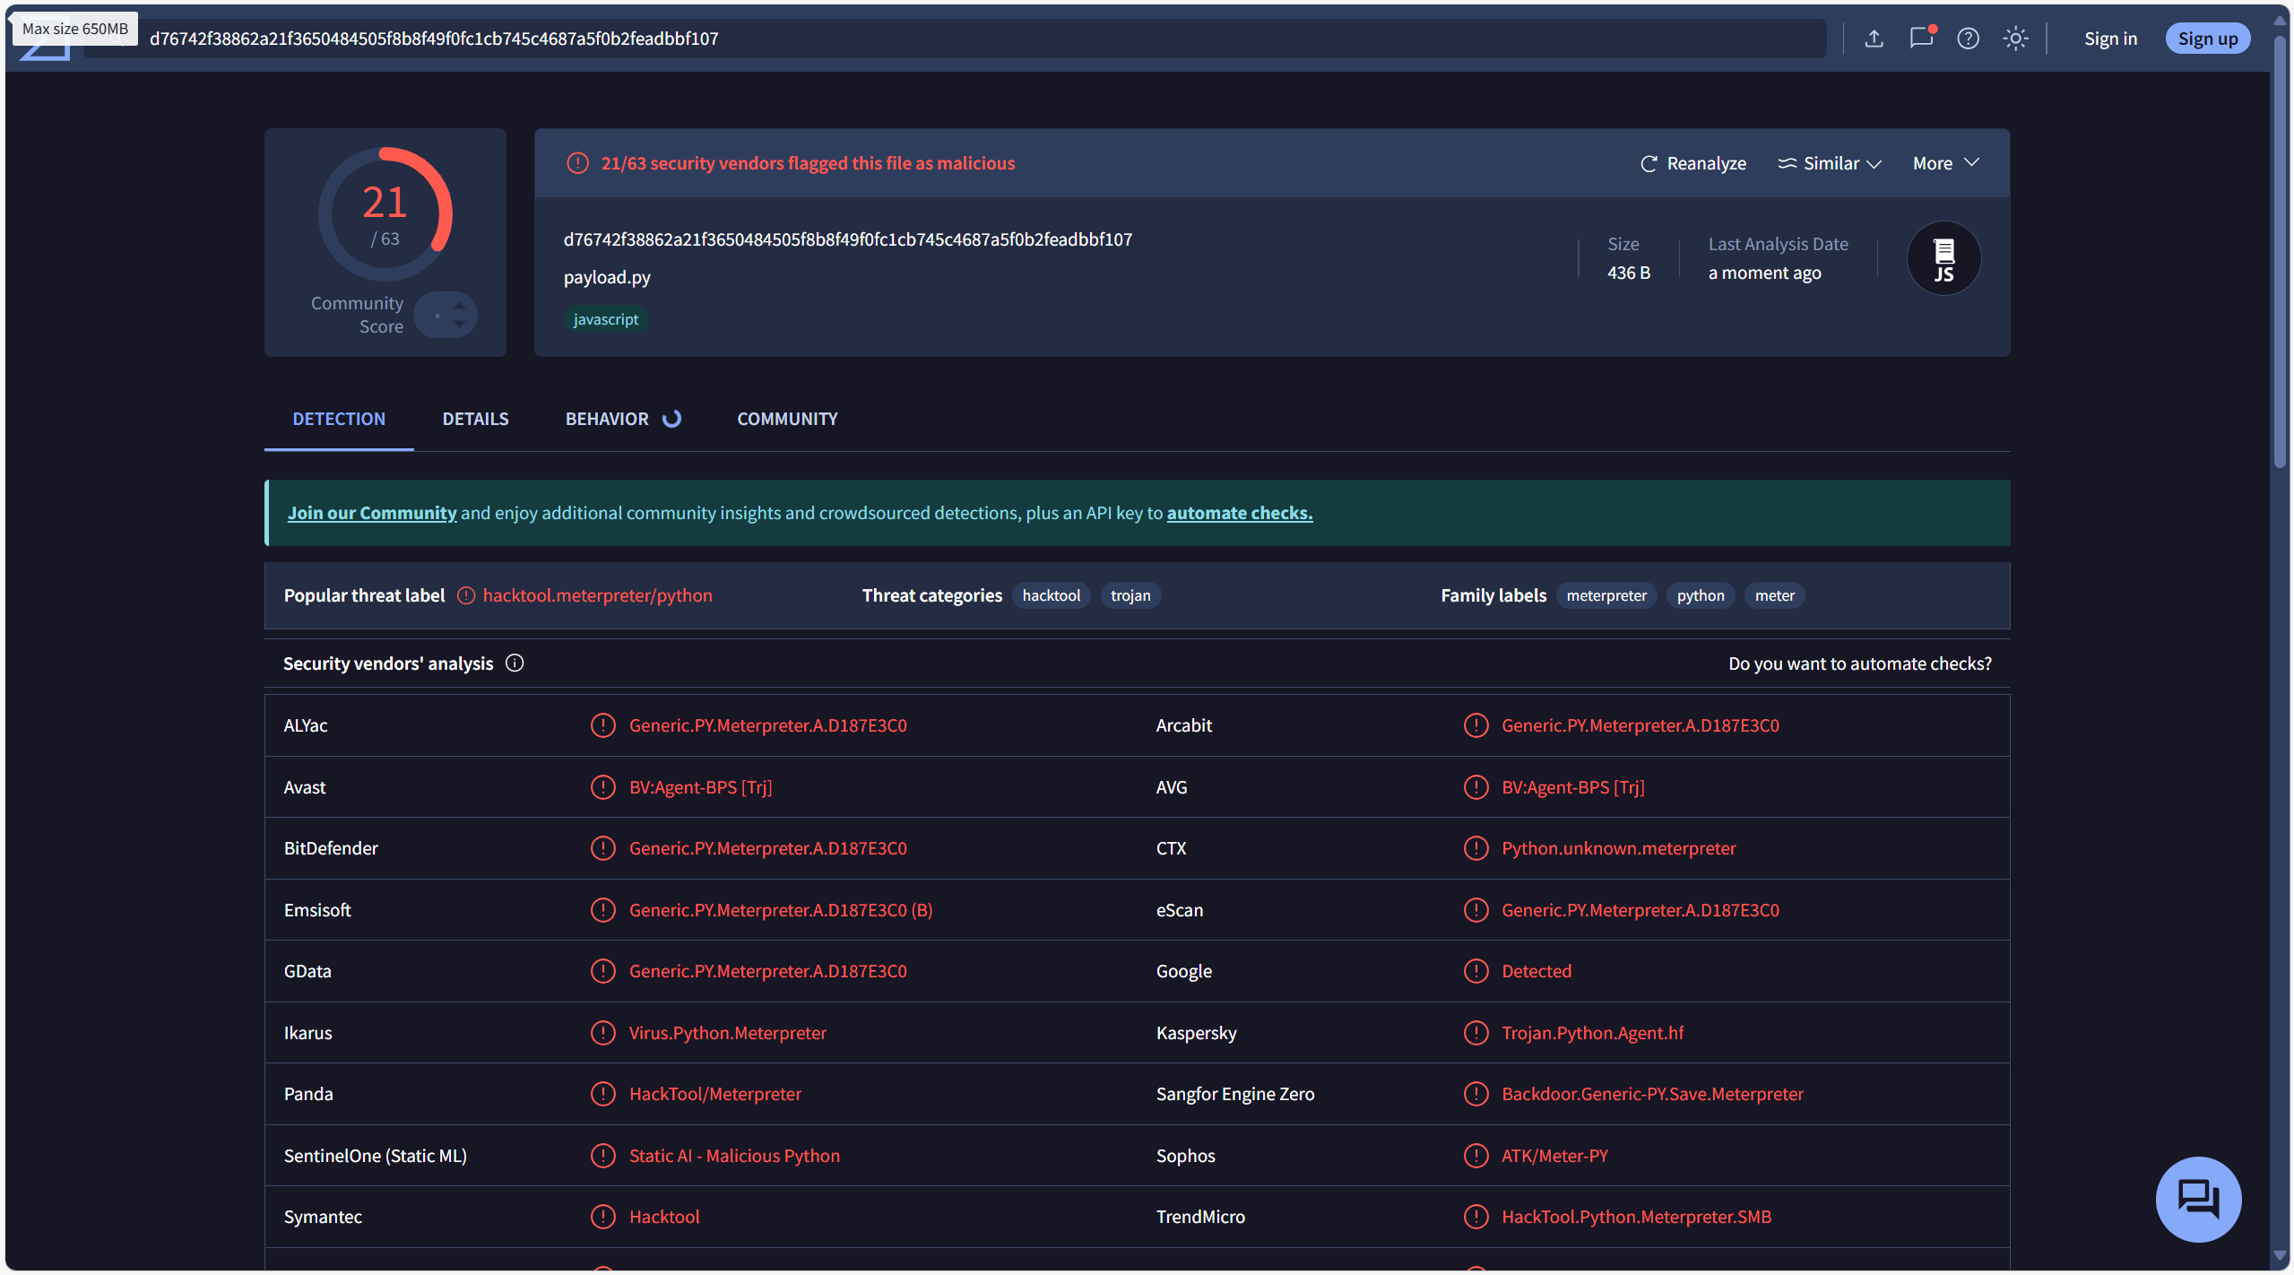Click the upload file icon
This screenshot has width=2294, height=1275.
[x=1874, y=39]
